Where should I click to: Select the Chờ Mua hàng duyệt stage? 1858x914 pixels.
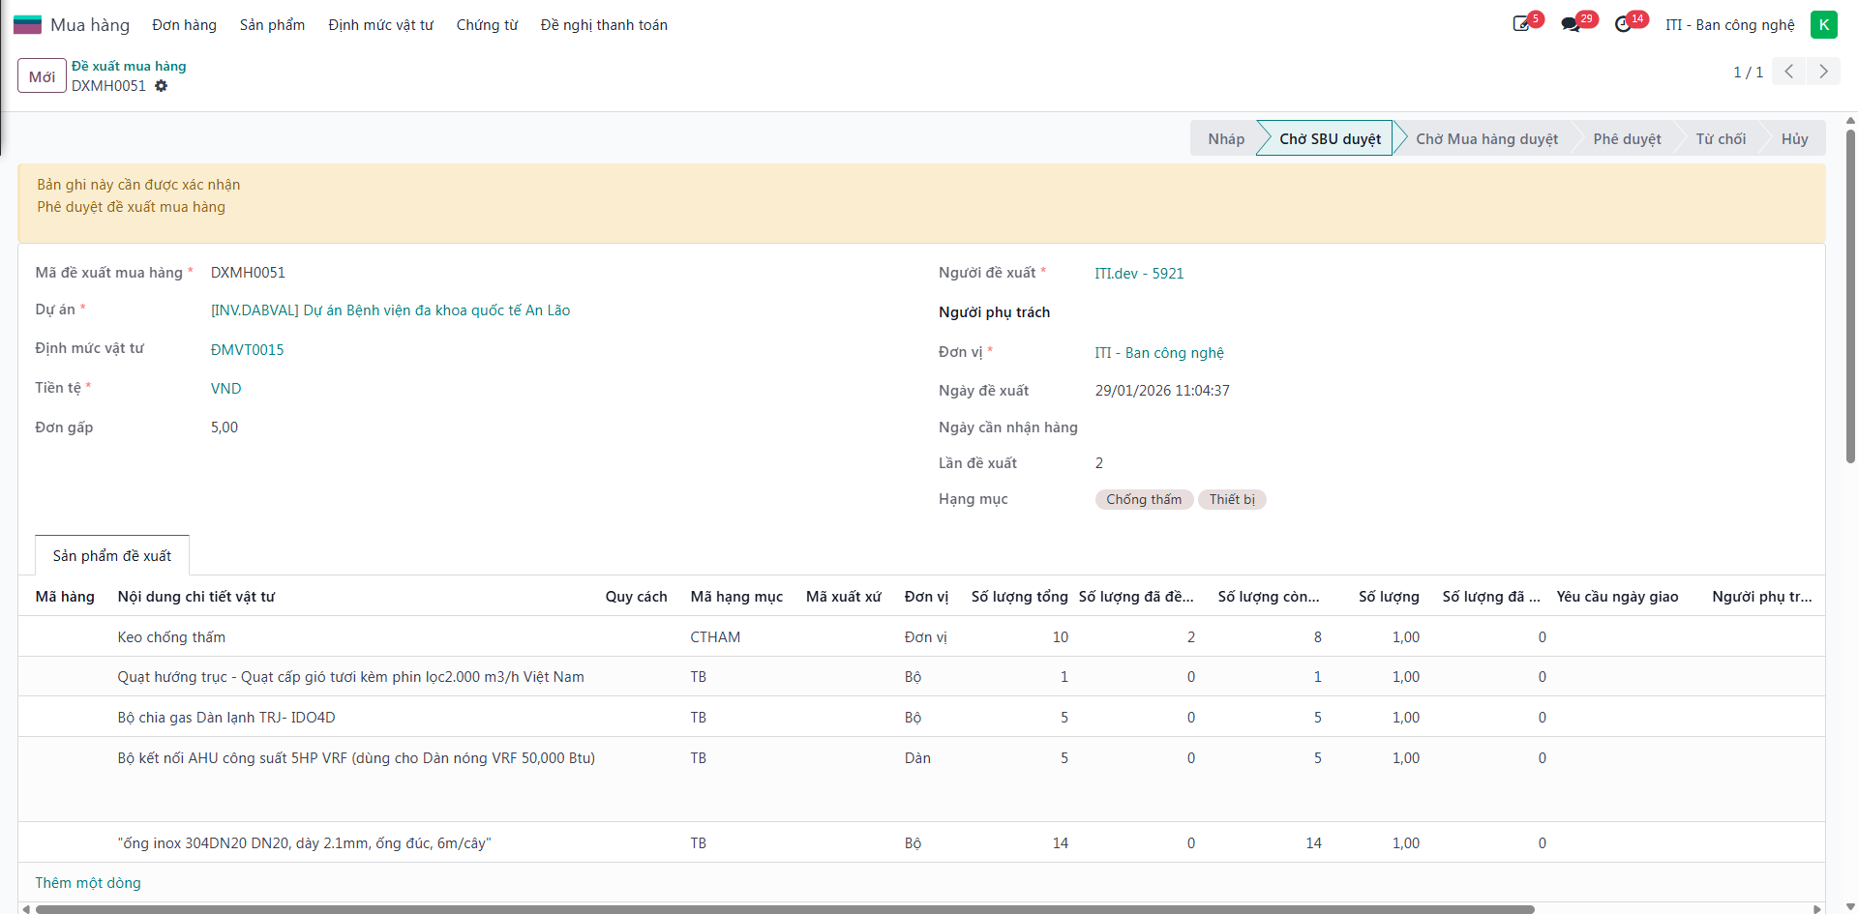click(1486, 138)
